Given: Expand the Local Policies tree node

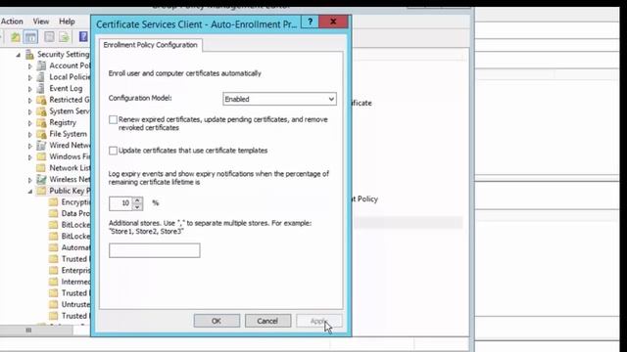Looking at the screenshot, I should [x=30, y=77].
